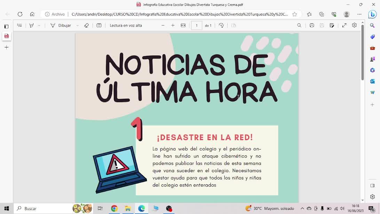
Task: Open the tab actions menu
Action: pyautogui.click(x=7, y=26)
